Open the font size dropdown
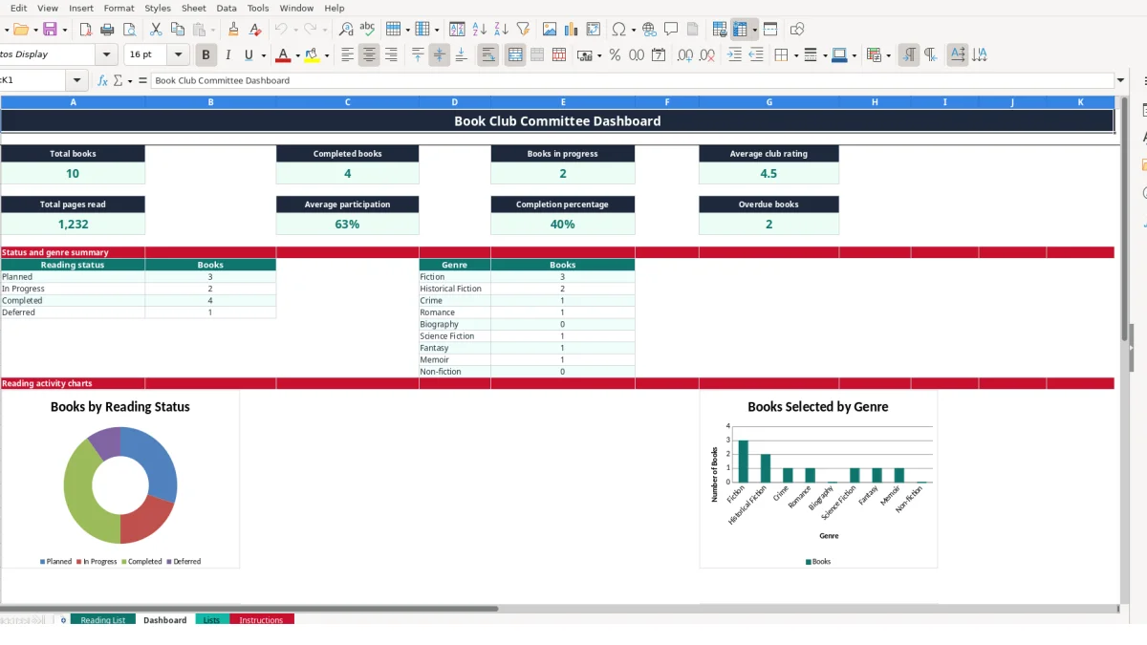Screen dimensions: 1147x645 (179, 55)
